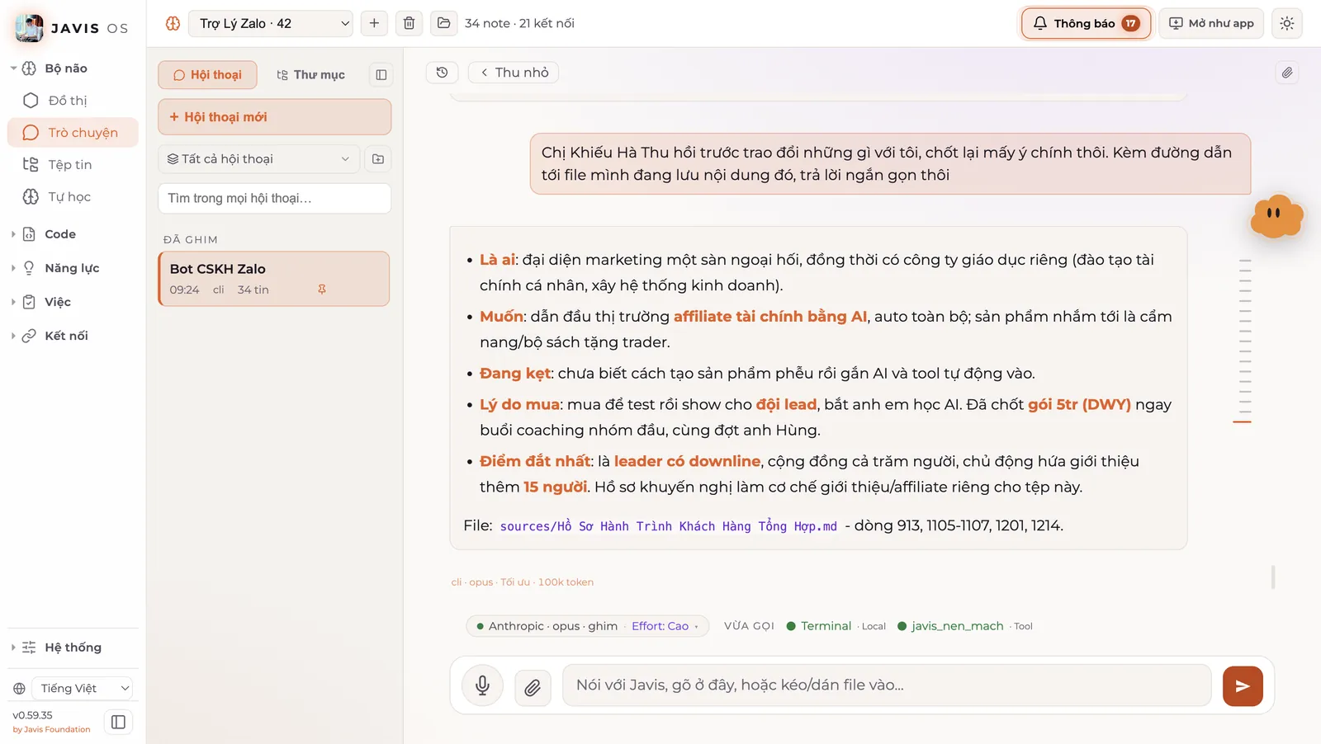Open the Thông báo notifications button

click(1086, 23)
